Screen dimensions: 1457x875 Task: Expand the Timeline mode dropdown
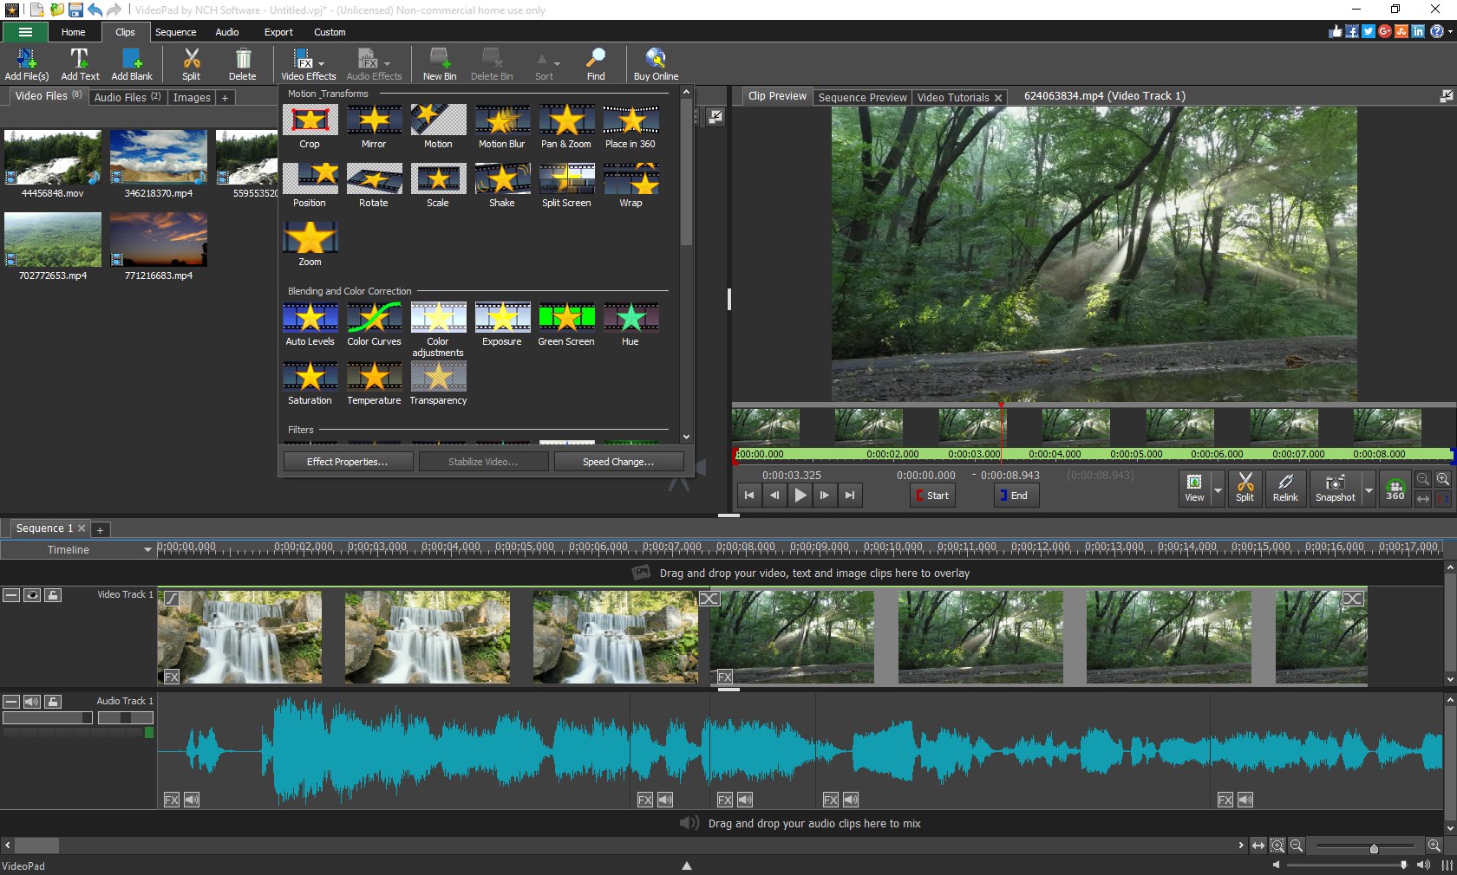click(x=147, y=550)
